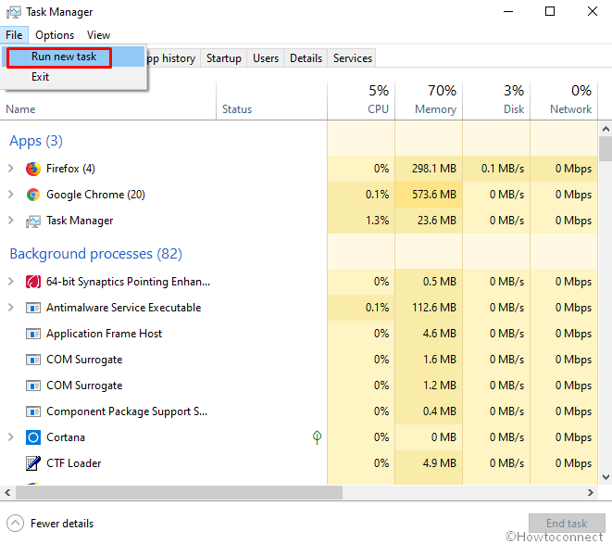Click the Apps (3) group heading

tap(36, 141)
